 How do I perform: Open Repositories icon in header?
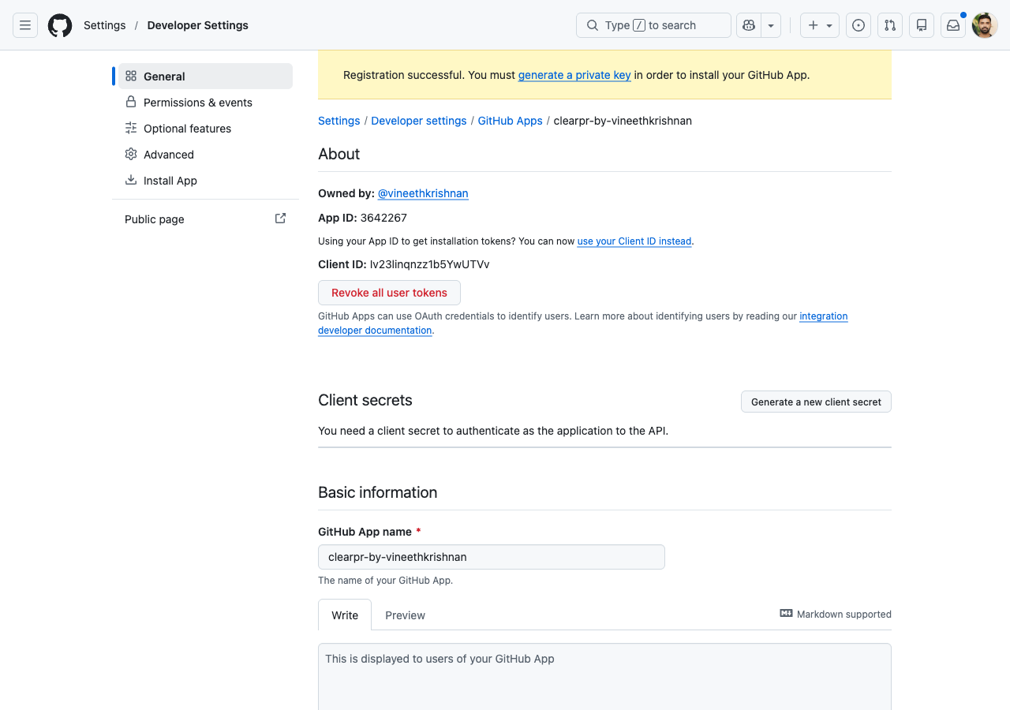[922, 25]
